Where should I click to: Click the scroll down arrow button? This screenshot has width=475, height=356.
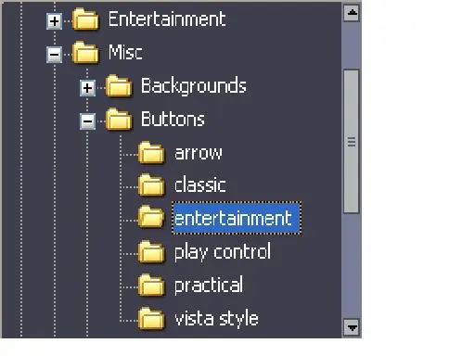tap(352, 327)
